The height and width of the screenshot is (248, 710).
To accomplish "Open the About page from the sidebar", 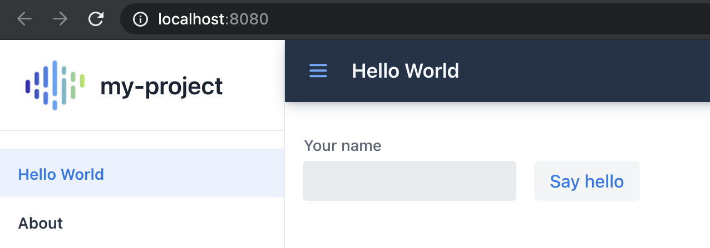I will tap(142, 223).
